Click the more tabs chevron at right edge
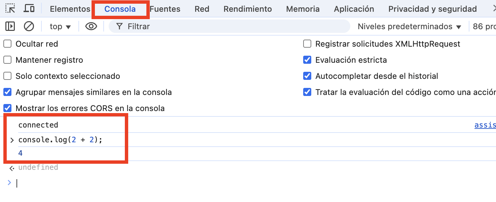496x202 pixels. [x=493, y=9]
